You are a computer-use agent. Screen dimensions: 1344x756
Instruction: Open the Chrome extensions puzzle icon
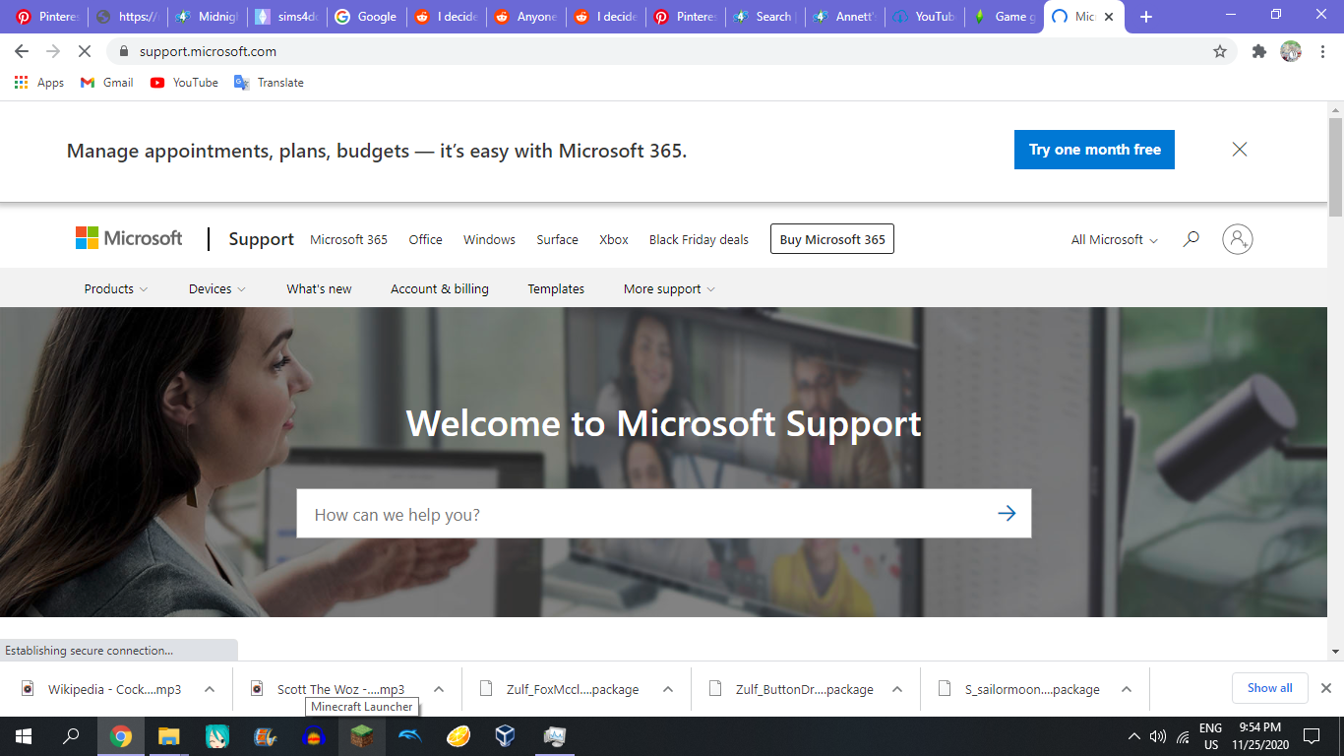click(x=1259, y=51)
